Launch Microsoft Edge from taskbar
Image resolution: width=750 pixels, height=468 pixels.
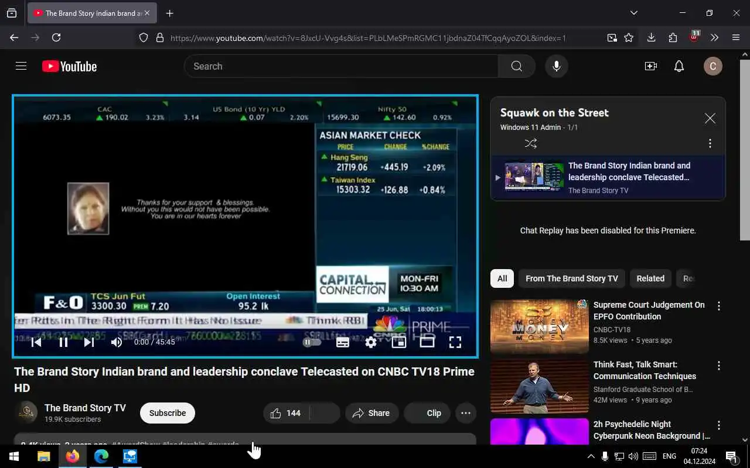pos(101,456)
